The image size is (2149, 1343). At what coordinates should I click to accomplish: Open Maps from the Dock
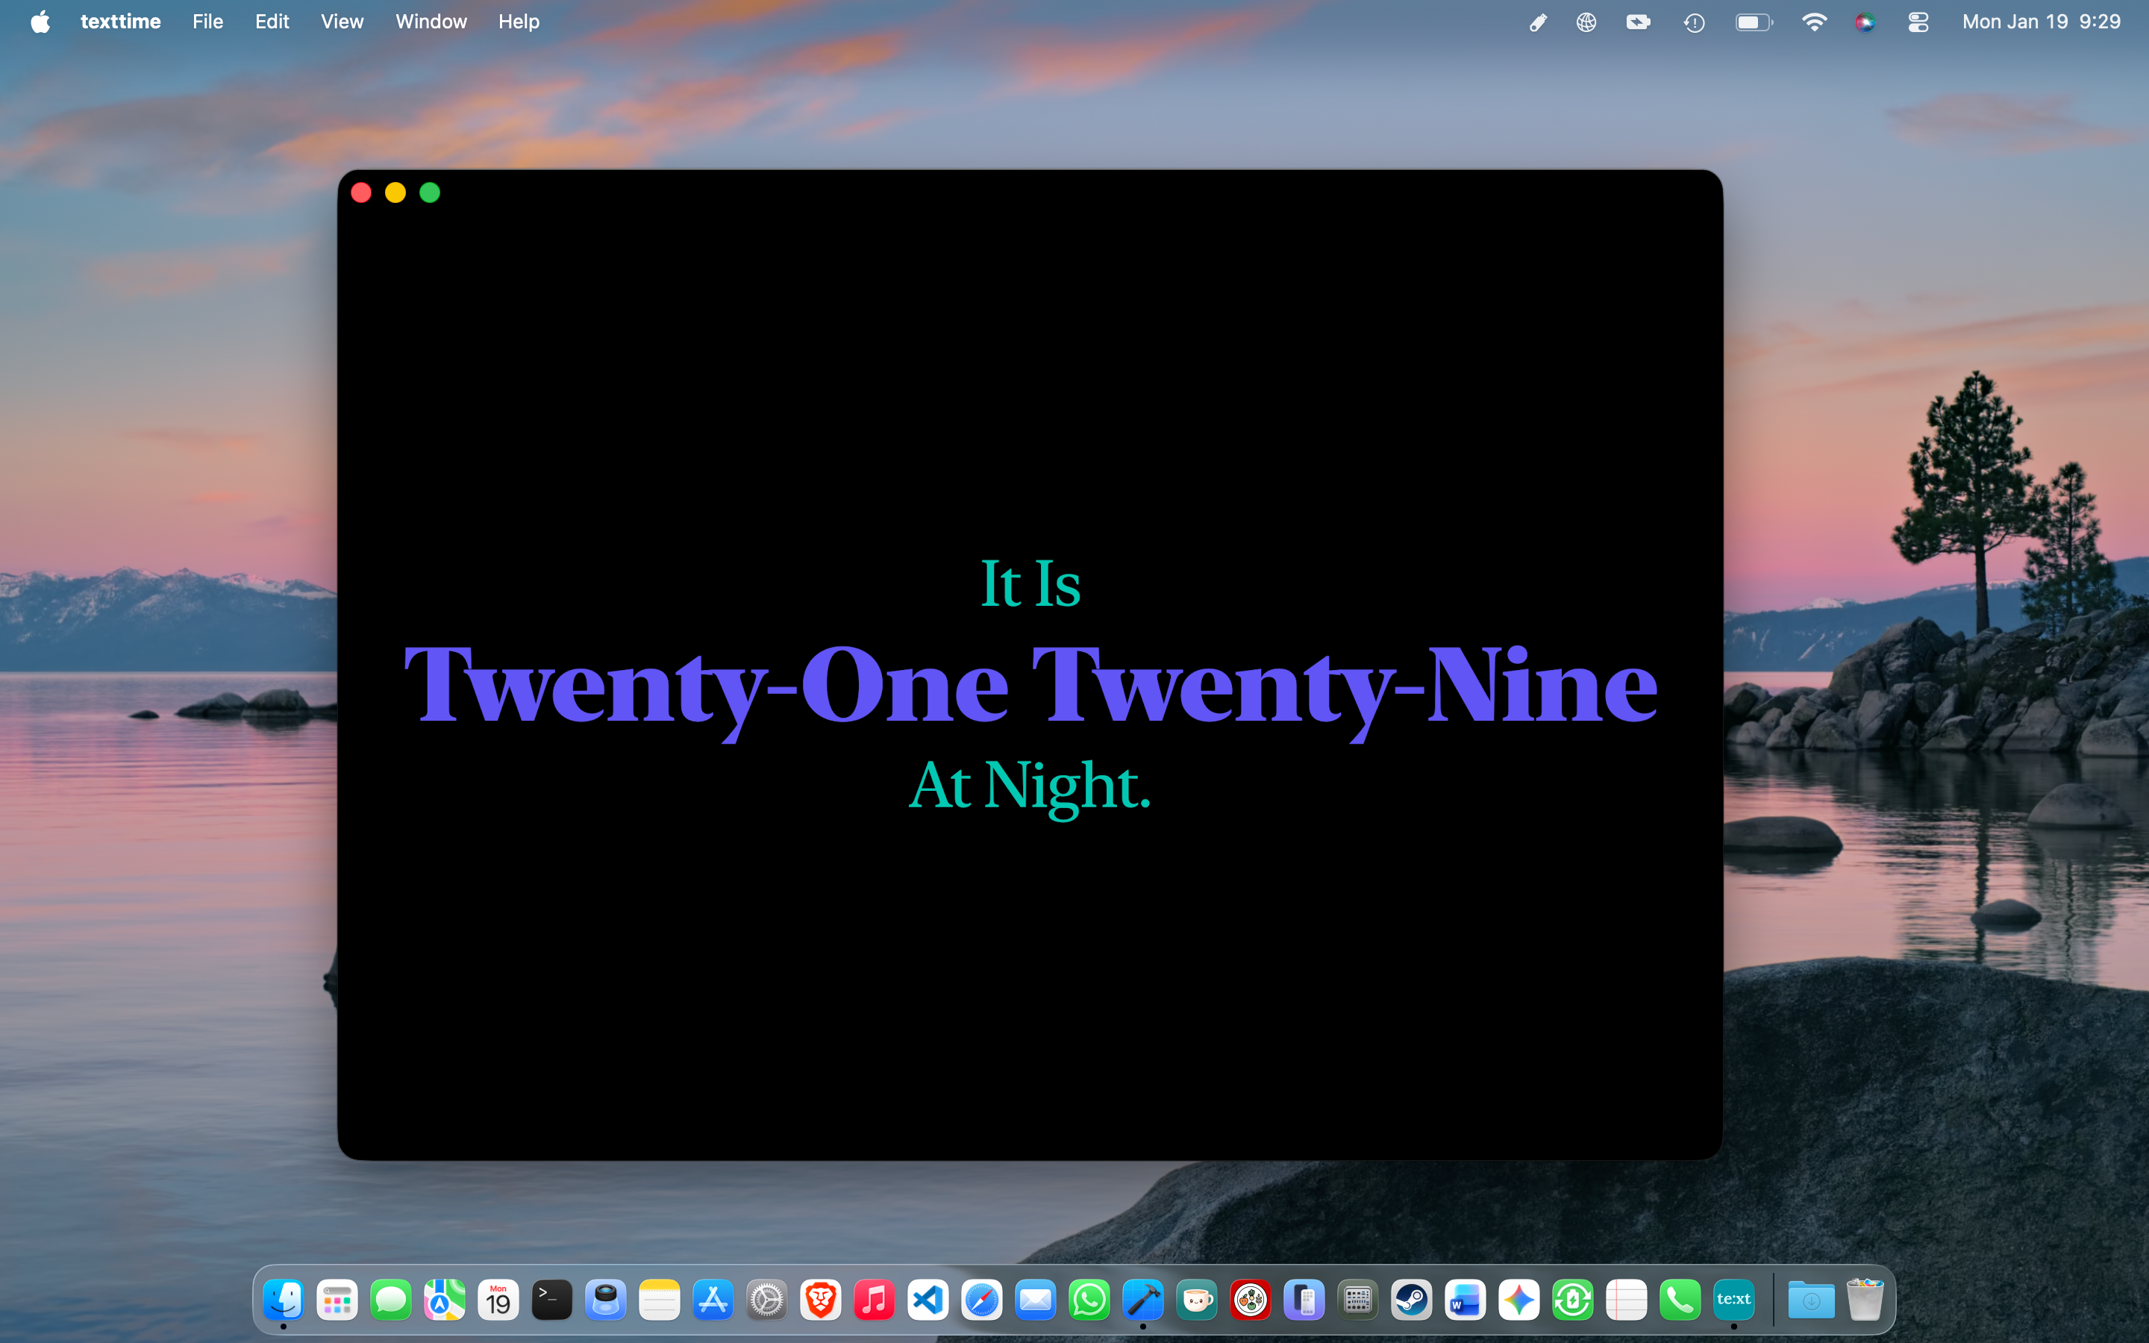tap(445, 1300)
